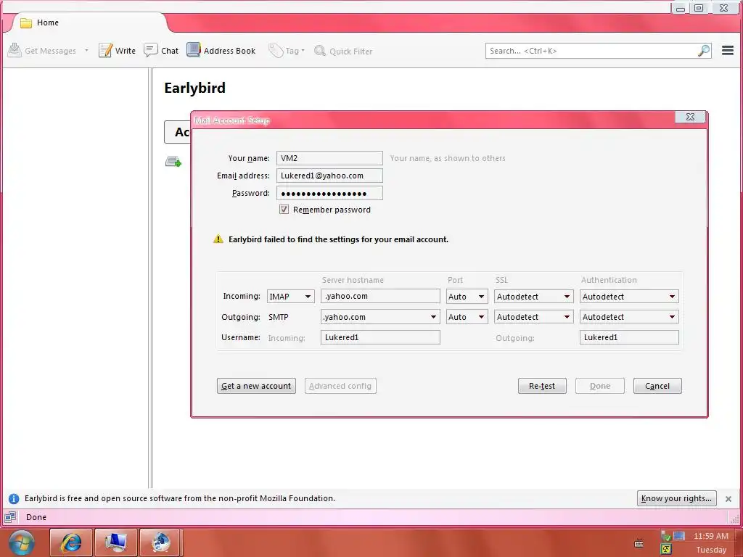
Task: Click Get a new account button
Action: [x=256, y=386]
